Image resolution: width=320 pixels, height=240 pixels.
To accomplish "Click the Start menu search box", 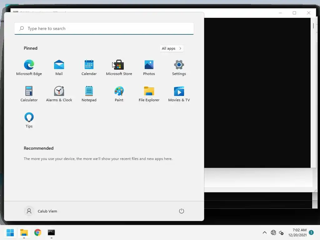I will (104, 28).
